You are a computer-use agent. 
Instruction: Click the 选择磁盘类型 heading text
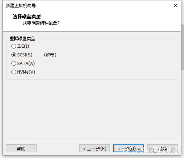coord(27,17)
